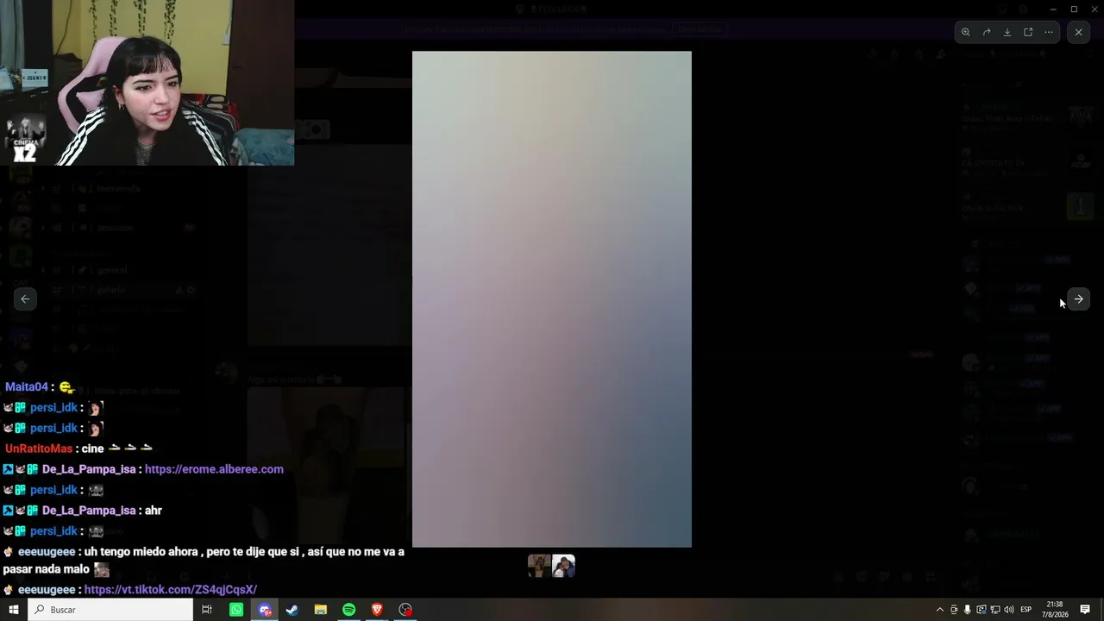
Task: Go to the next image arrow
Action: [1078, 299]
